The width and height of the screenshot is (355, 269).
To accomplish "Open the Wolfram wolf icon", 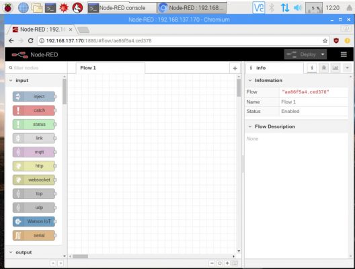I will coord(77,7).
